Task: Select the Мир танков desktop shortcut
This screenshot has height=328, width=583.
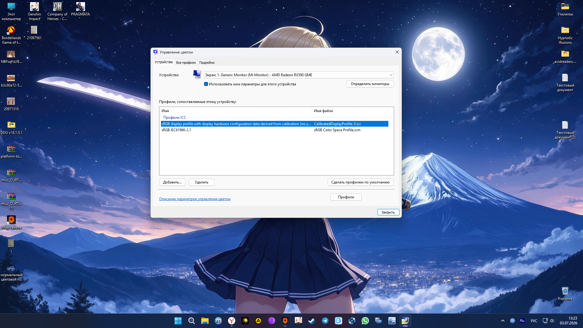Action: click(x=11, y=223)
